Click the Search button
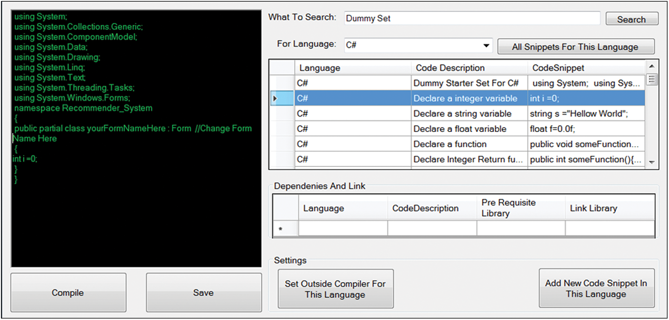Screen dimensions: 669x320 631,19
